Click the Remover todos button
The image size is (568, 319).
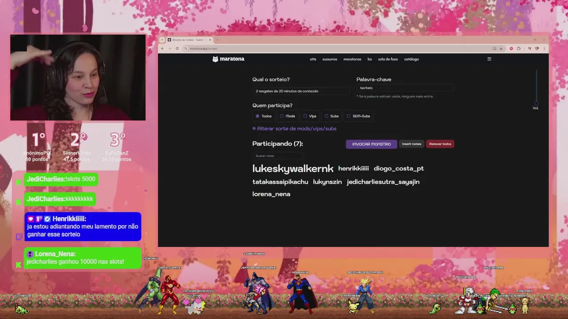tap(440, 144)
